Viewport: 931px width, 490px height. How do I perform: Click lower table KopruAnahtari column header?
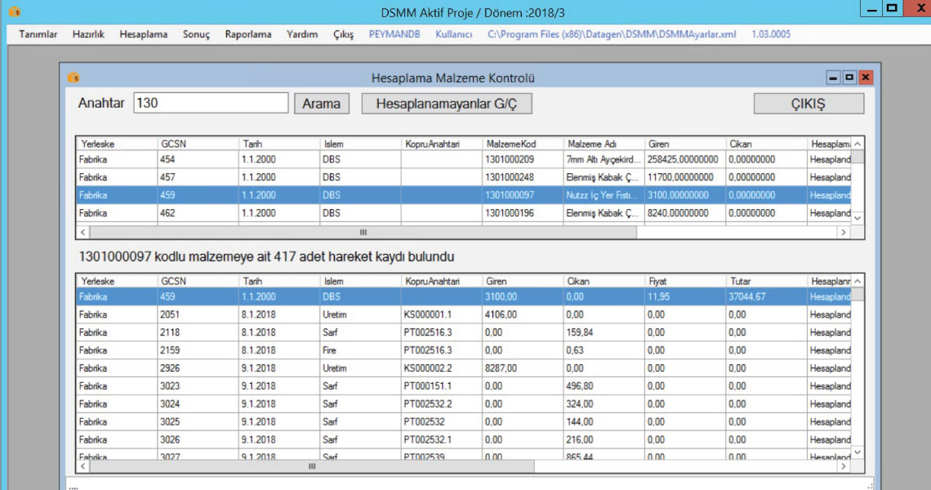pyautogui.click(x=441, y=281)
